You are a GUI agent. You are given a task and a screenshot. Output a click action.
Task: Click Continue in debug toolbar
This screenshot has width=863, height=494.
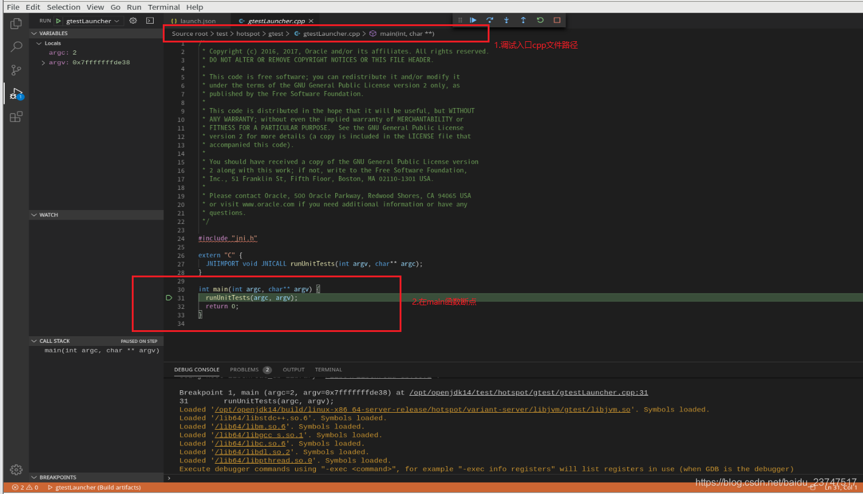click(473, 20)
